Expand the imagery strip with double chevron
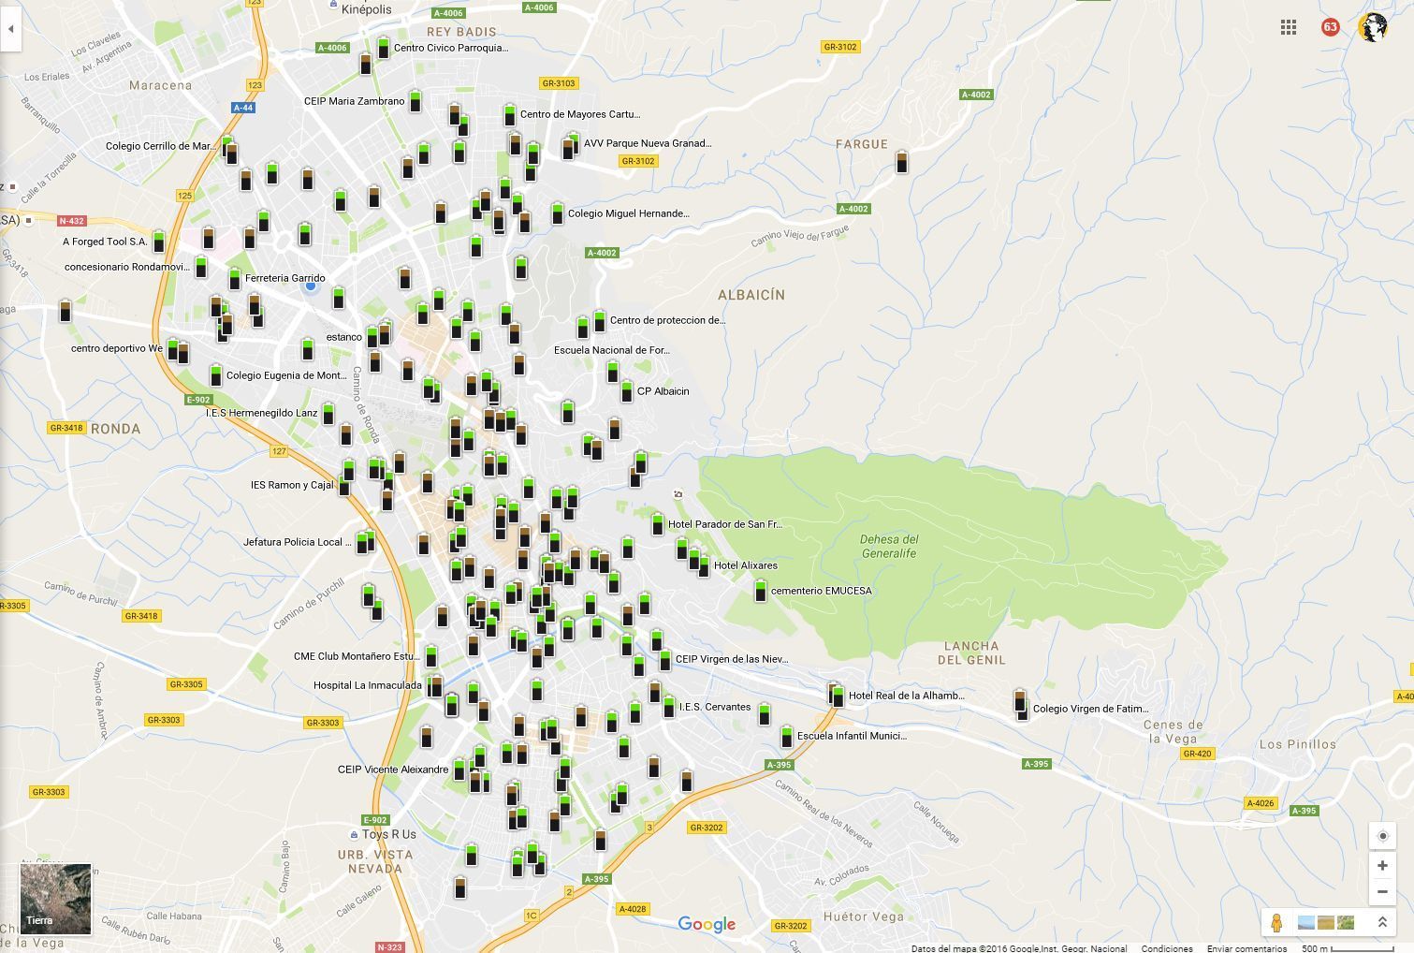 click(1382, 923)
